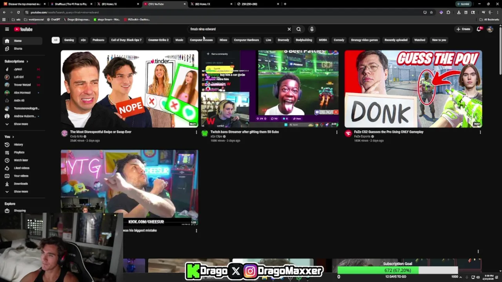Screen dimensions: 502x282
Task: Go back with the browser back arrow
Action: tap(4, 12)
